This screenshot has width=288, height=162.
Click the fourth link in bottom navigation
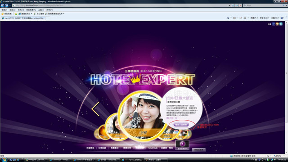(127, 148)
